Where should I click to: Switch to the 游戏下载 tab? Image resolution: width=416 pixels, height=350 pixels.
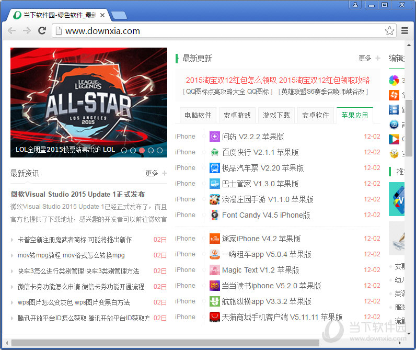coord(276,115)
